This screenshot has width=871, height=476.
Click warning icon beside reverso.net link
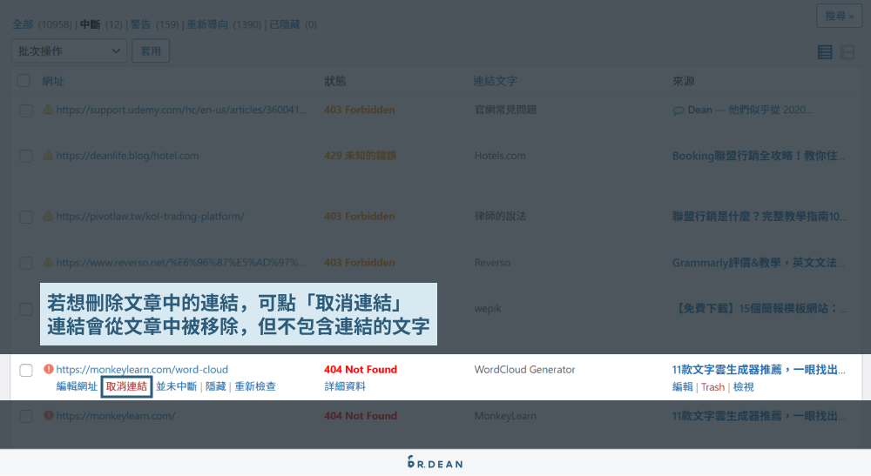(48, 262)
